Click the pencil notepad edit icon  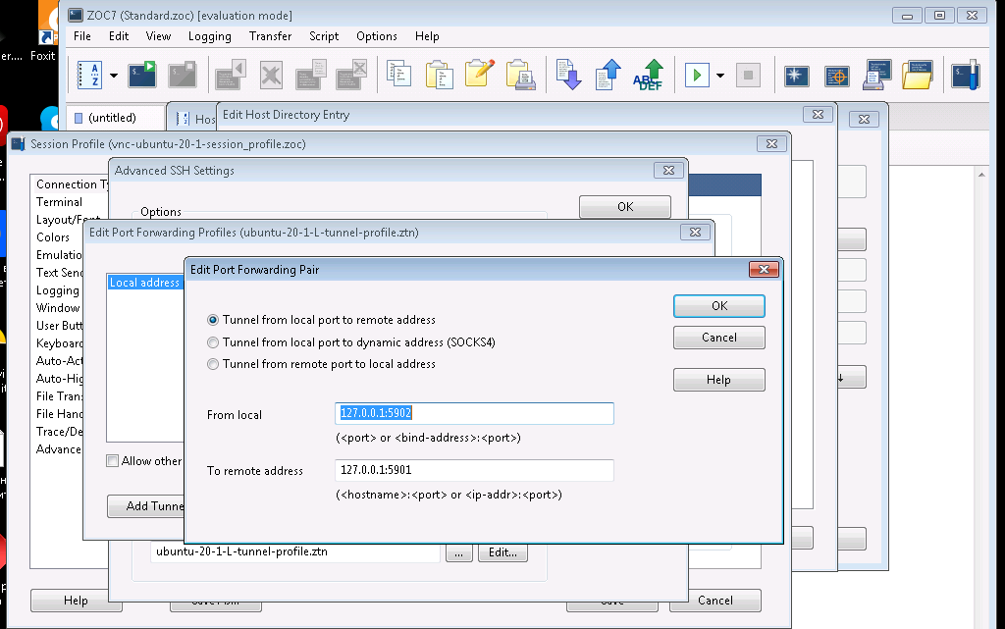[479, 75]
